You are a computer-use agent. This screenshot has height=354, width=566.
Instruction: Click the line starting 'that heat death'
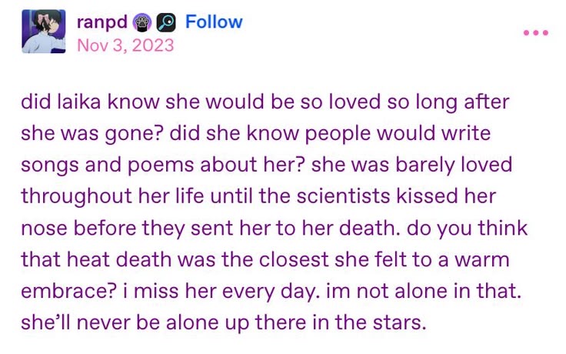pyautogui.click(x=265, y=259)
